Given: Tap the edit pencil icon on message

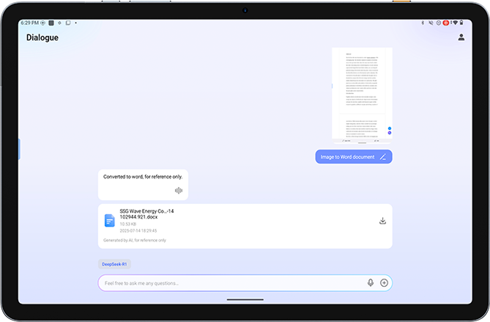Looking at the screenshot, I should click(x=383, y=157).
